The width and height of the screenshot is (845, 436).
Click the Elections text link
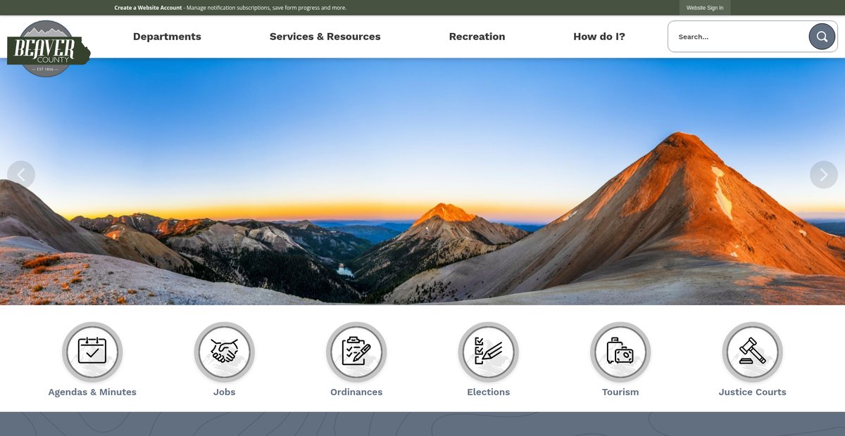pyautogui.click(x=489, y=392)
